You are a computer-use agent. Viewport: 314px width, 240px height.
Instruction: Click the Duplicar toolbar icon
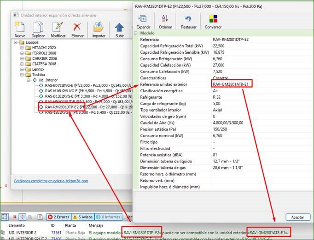pyautogui.click(x=38, y=27)
